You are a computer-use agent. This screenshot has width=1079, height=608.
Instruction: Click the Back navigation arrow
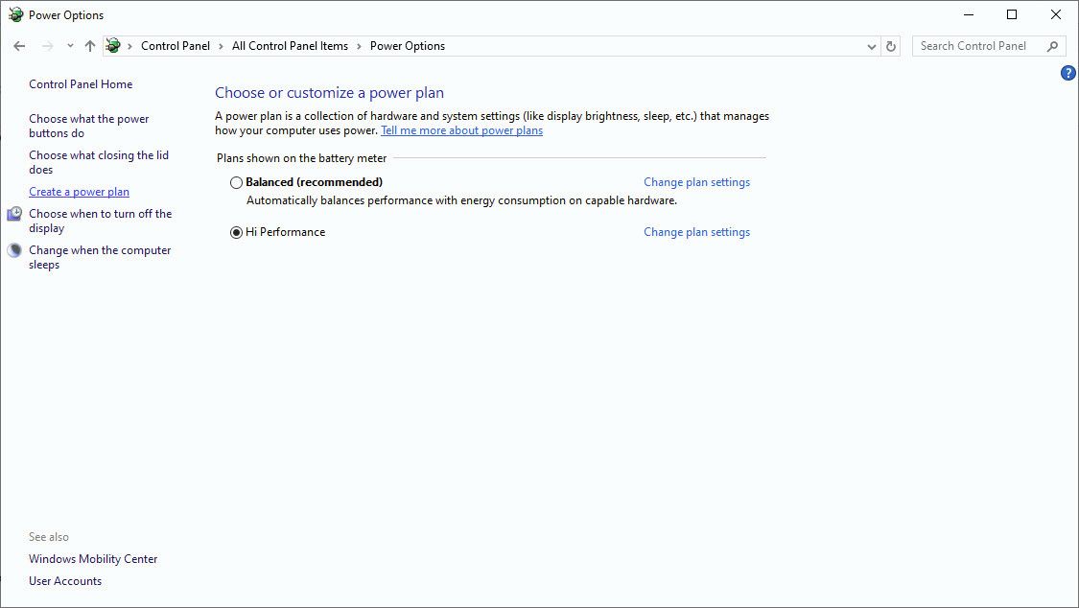coord(19,46)
